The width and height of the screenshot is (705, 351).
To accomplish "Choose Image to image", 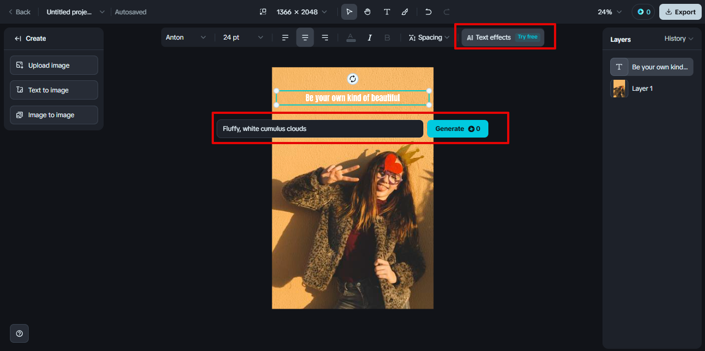I will click(54, 115).
